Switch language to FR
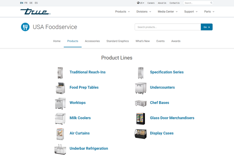This screenshot has width=234, height=162. pos(26,3)
